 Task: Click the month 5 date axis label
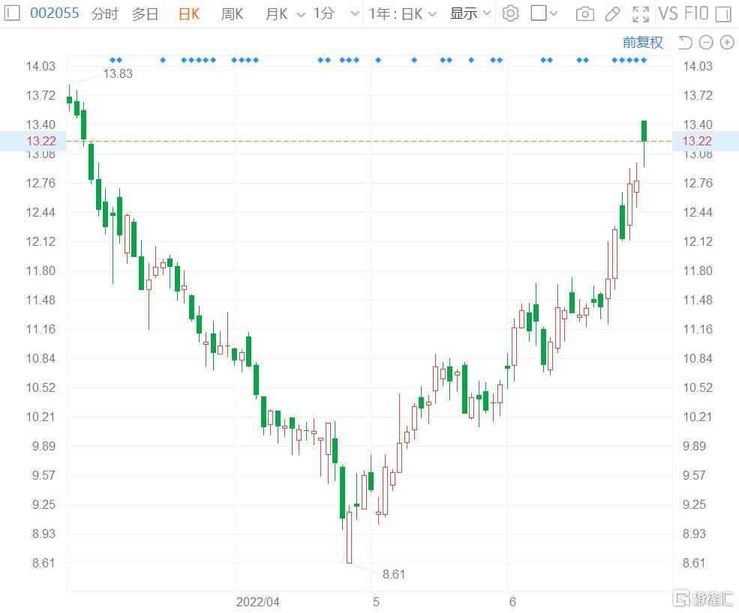376,602
